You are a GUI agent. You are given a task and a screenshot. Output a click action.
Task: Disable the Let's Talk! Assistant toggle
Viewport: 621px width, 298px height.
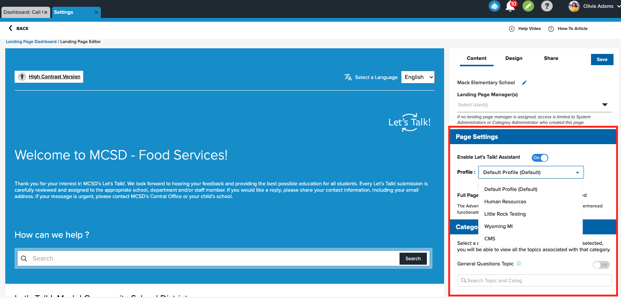(540, 158)
